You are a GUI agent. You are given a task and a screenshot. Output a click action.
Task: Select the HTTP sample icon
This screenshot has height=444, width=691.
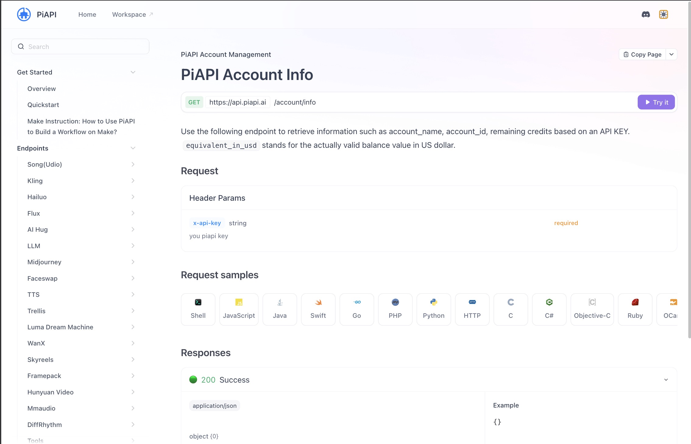click(472, 302)
